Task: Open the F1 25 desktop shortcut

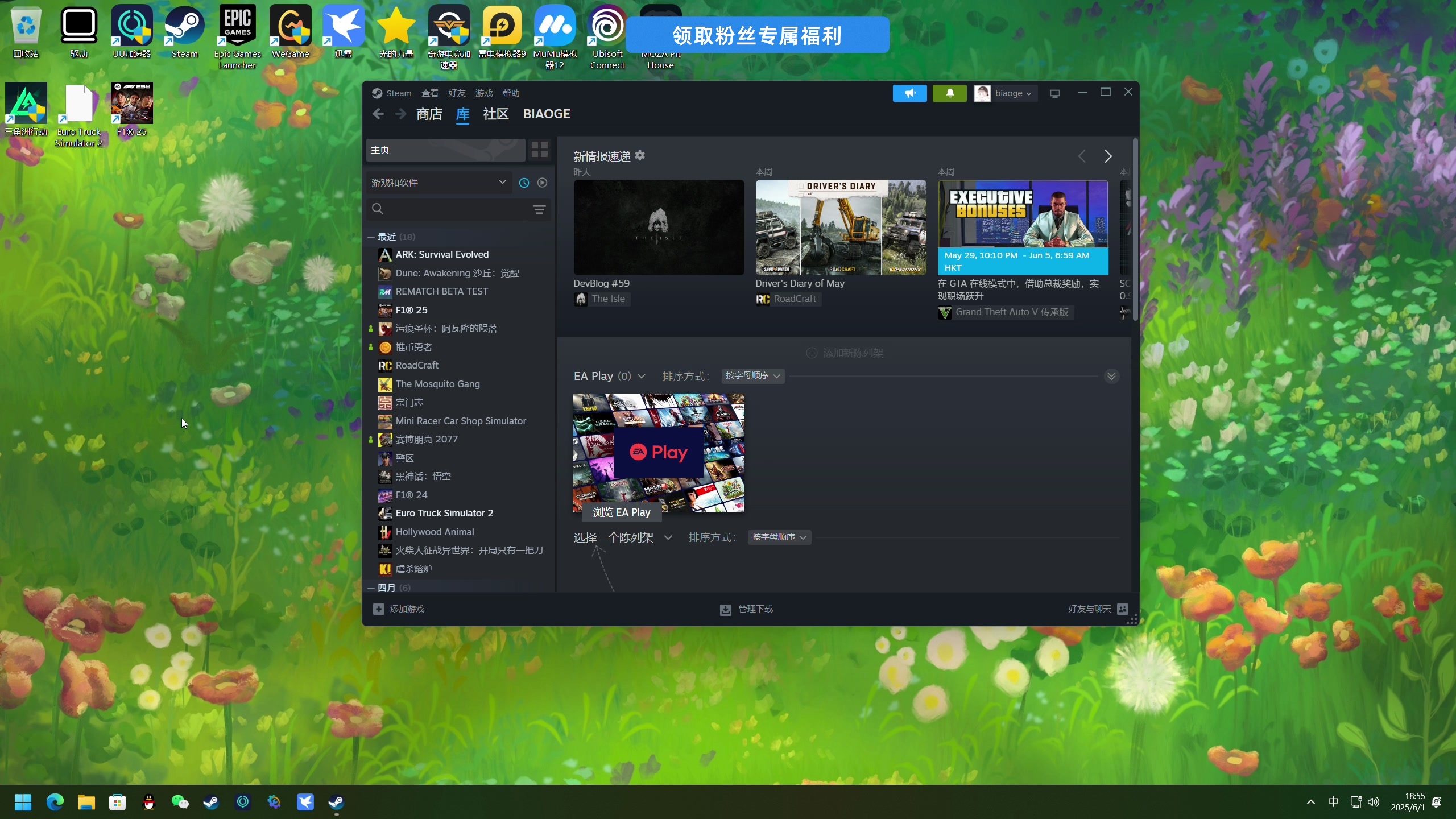Action: tap(131, 109)
